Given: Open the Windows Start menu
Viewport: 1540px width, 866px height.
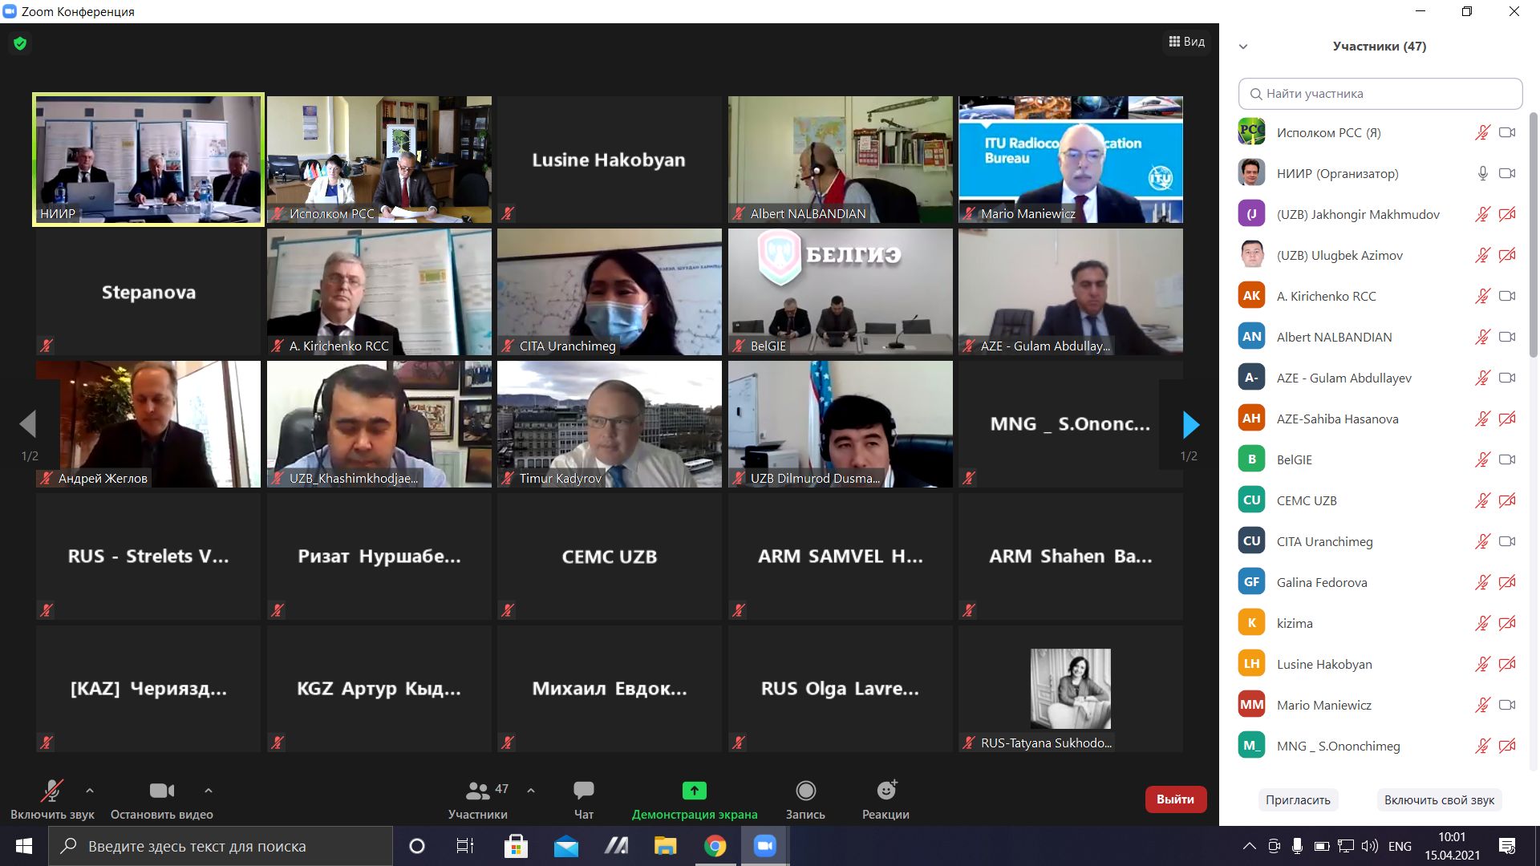Looking at the screenshot, I should pyautogui.click(x=24, y=846).
